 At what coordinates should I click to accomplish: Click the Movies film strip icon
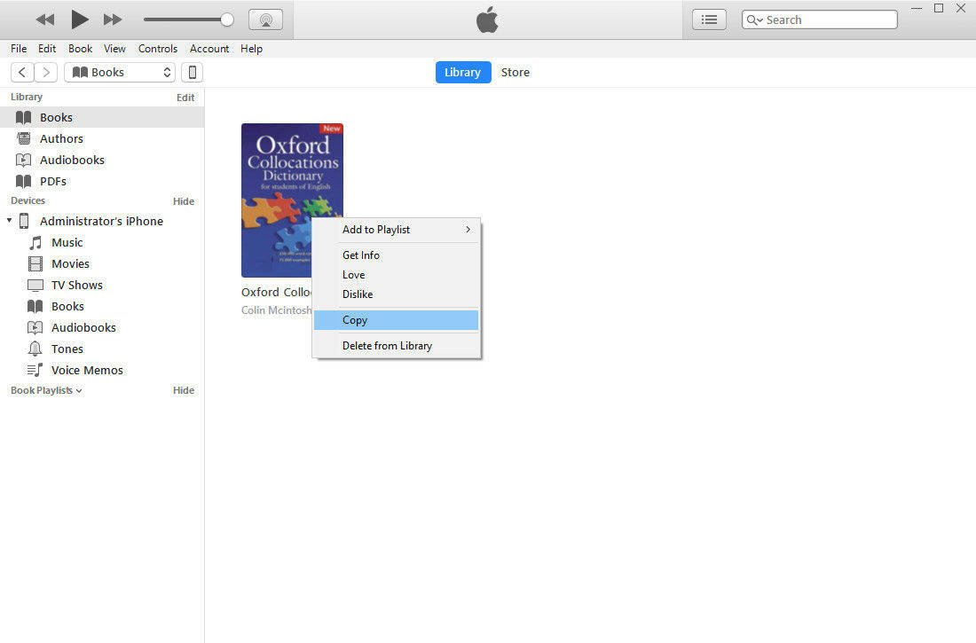point(35,263)
